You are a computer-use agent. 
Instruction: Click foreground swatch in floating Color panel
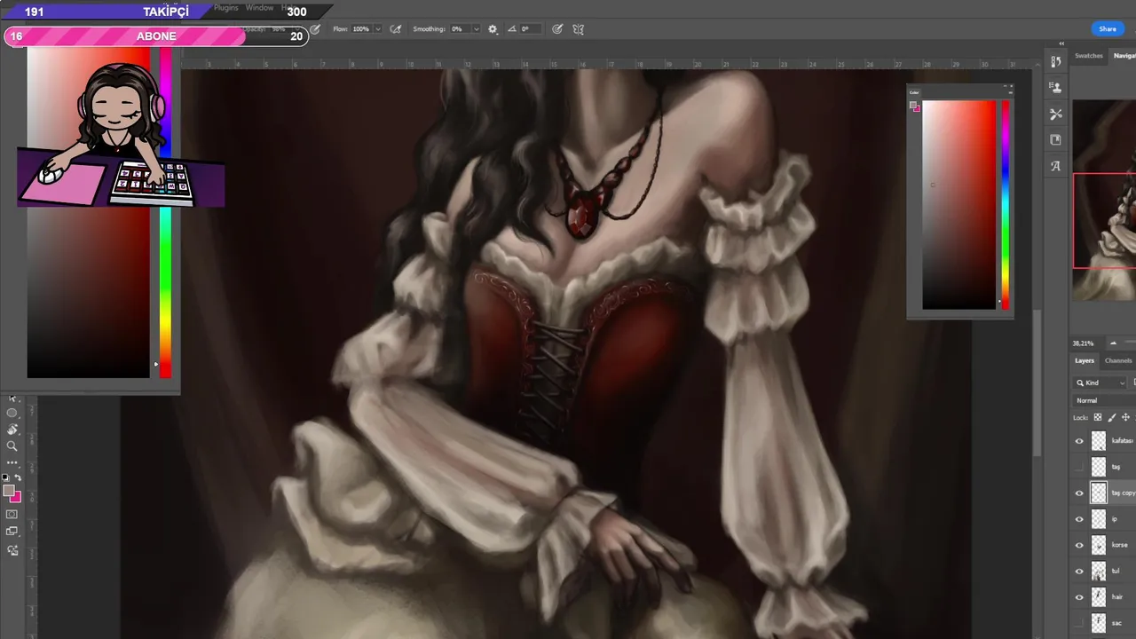(x=912, y=105)
